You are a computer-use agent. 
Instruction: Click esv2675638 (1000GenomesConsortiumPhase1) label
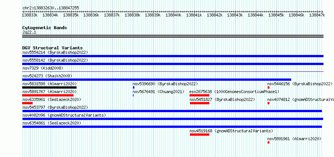pos(234,92)
